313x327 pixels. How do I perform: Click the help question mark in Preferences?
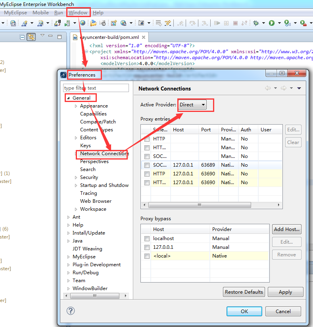tap(71, 311)
